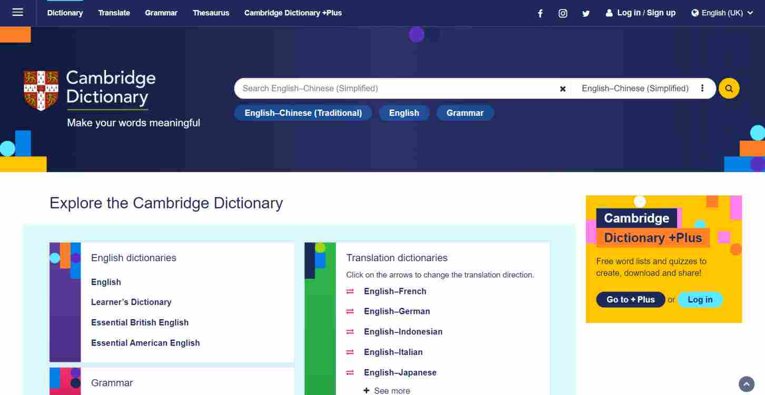Click the user account icon

point(609,13)
